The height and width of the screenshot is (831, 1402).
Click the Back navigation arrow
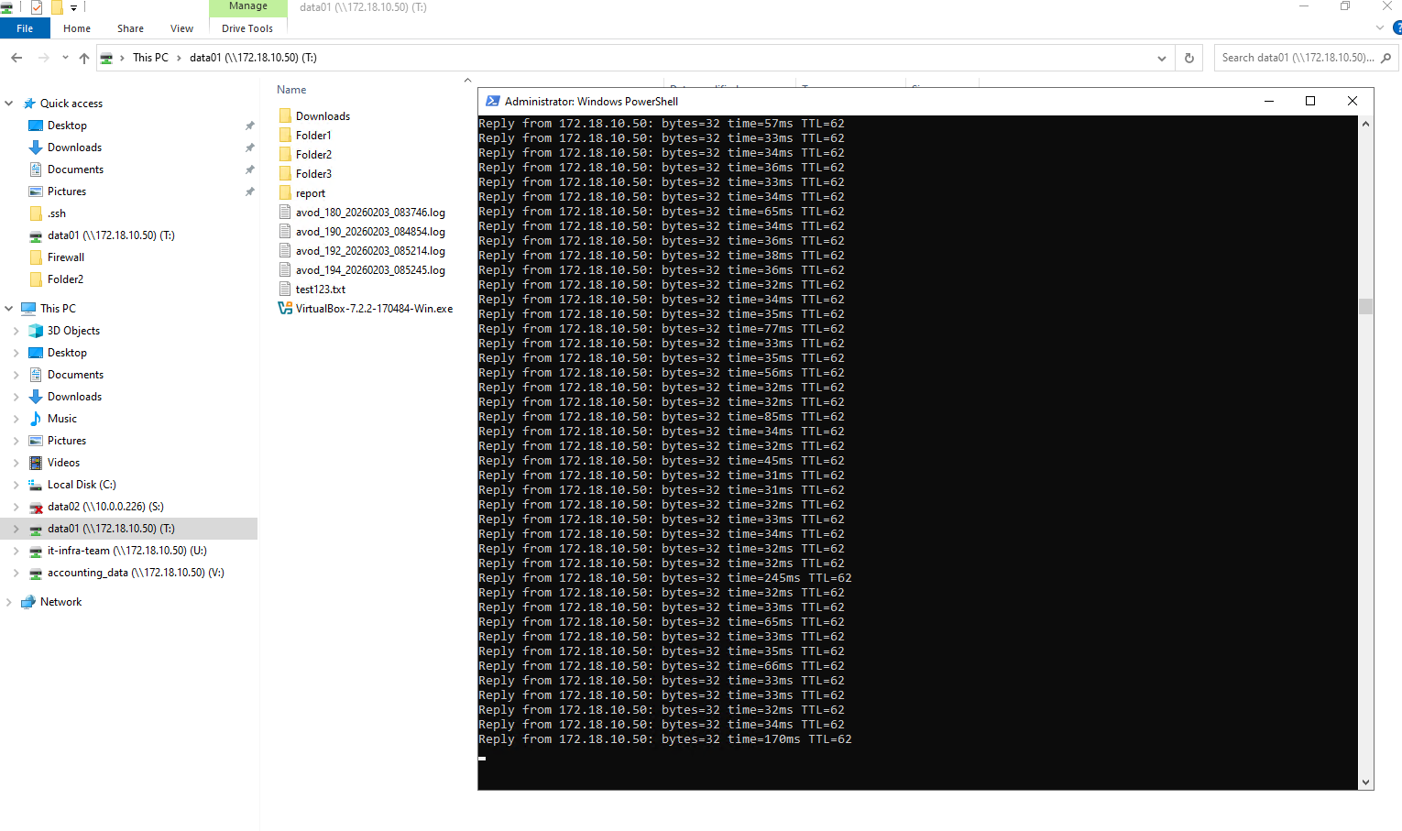(16, 58)
